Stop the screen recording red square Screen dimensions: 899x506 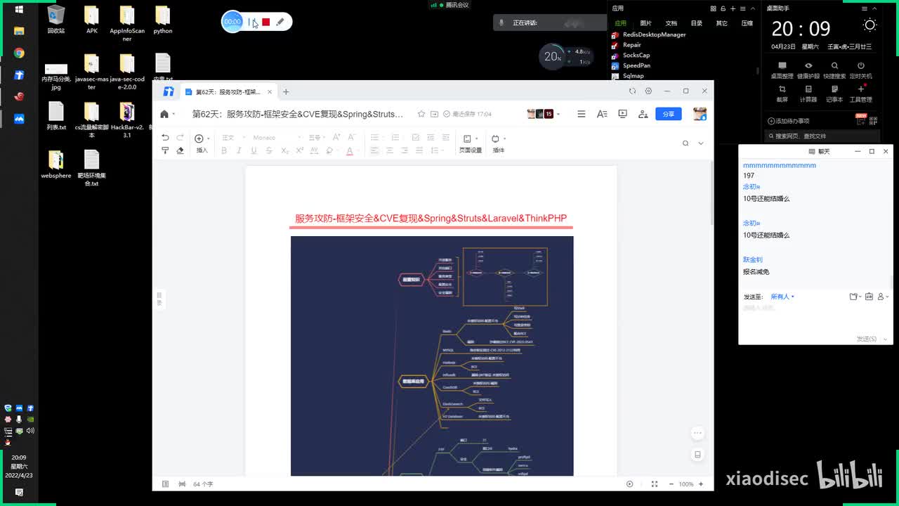click(x=265, y=22)
